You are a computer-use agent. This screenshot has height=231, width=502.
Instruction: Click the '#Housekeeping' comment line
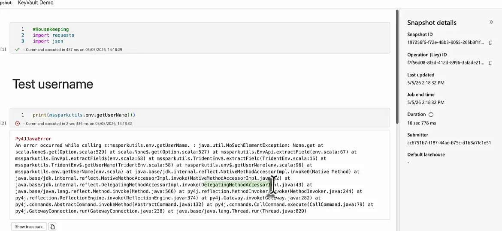(x=51, y=30)
